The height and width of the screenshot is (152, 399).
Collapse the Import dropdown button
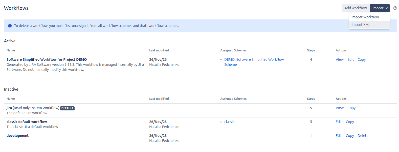point(380,8)
